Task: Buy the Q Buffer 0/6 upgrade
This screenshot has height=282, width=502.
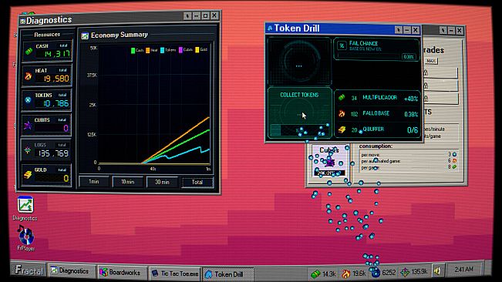Action: 378,129
